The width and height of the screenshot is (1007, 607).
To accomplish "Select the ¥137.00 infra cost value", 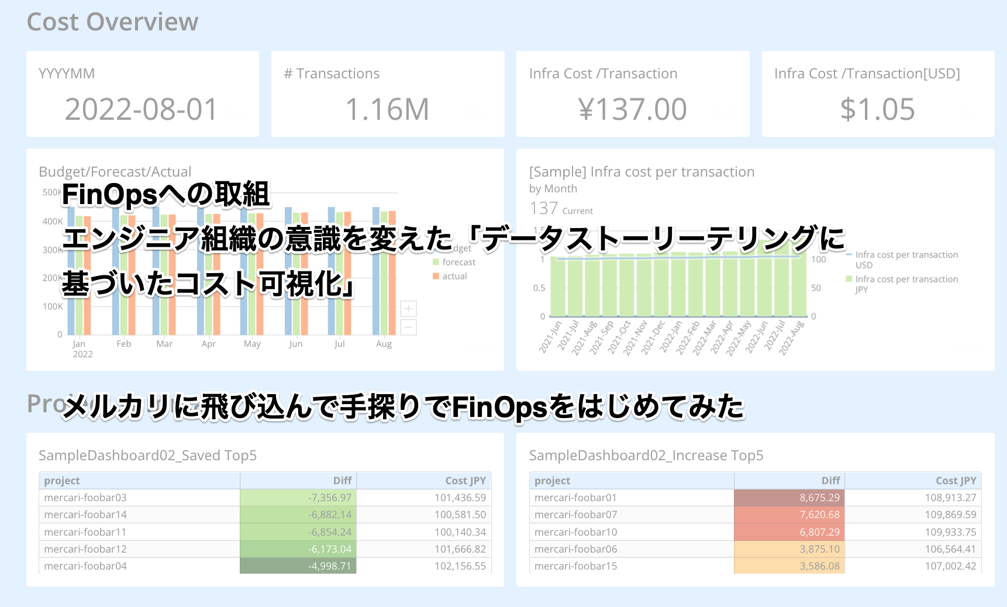I will (x=633, y=109).
